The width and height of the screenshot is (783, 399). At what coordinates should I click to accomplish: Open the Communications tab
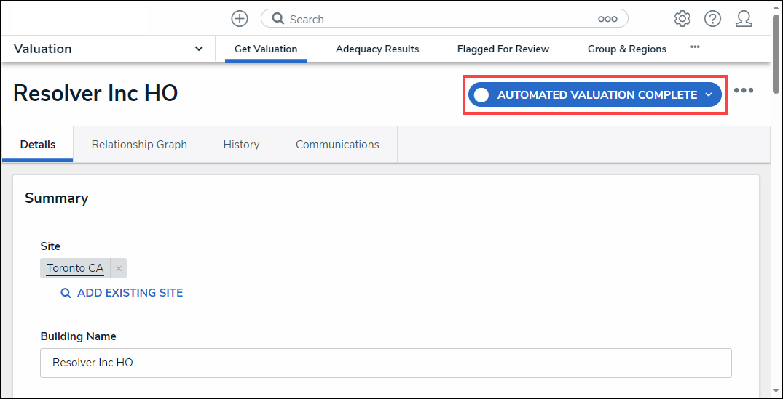pyautogui.click(x=337, y=145)
